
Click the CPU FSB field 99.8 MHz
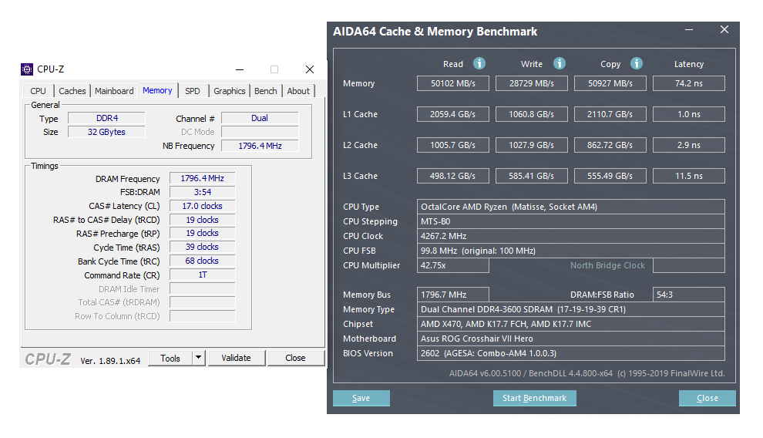(571, 251)
